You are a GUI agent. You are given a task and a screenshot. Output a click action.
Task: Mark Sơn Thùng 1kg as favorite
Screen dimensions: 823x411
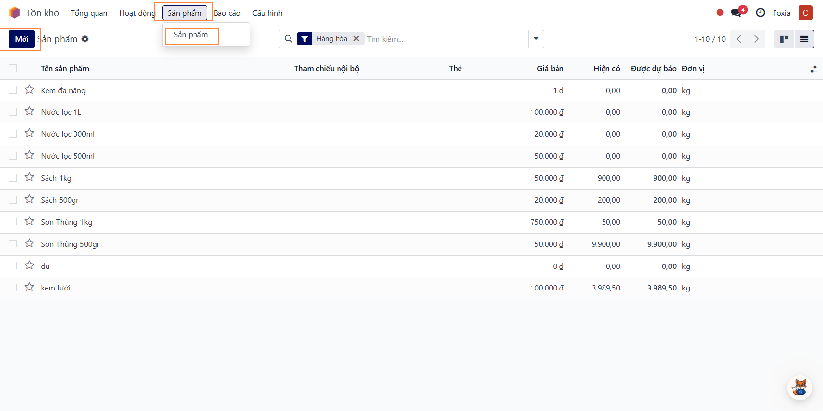(30, 221)
